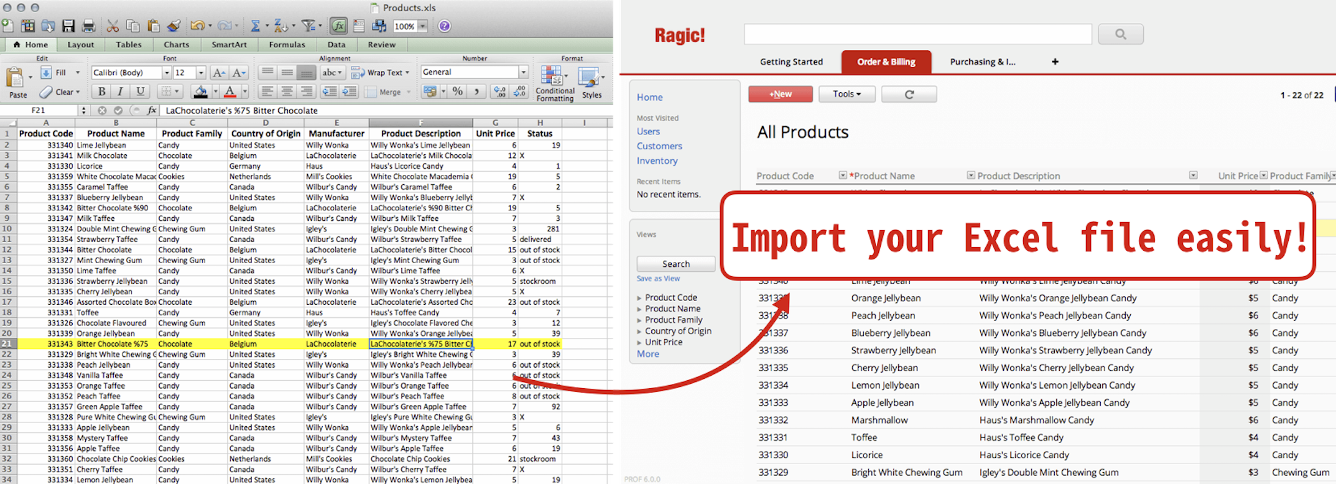Click the decrease decimal icon
Screen dimensions: 1336x484
520,91
